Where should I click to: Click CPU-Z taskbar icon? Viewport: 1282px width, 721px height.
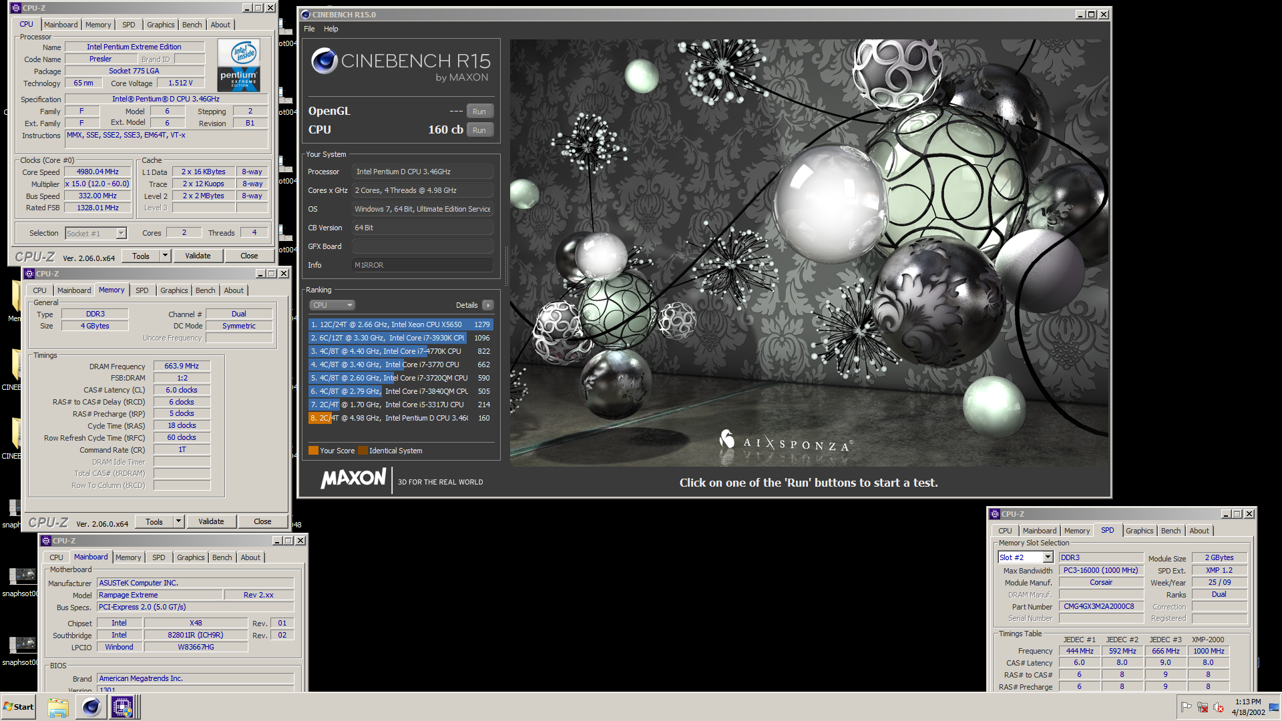pyautogui.click(x=123, y=707)
